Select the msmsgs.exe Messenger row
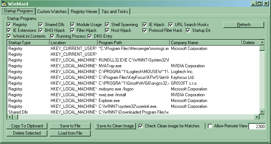 tap(133, 48)
